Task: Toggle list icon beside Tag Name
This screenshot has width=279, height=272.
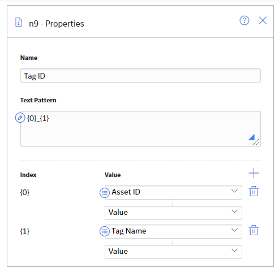Action: click(x=105, y=231)
